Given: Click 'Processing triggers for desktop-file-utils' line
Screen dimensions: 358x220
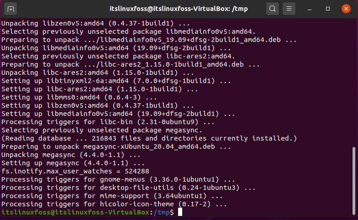Looking at the screenshot, I should point(128,188).
